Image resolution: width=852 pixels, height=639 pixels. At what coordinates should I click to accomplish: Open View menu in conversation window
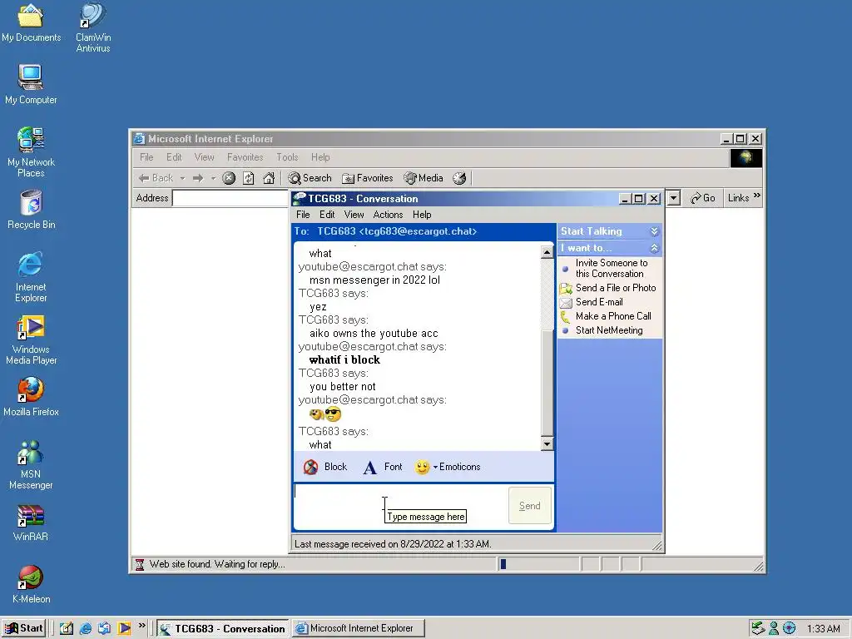pos(354,215)
